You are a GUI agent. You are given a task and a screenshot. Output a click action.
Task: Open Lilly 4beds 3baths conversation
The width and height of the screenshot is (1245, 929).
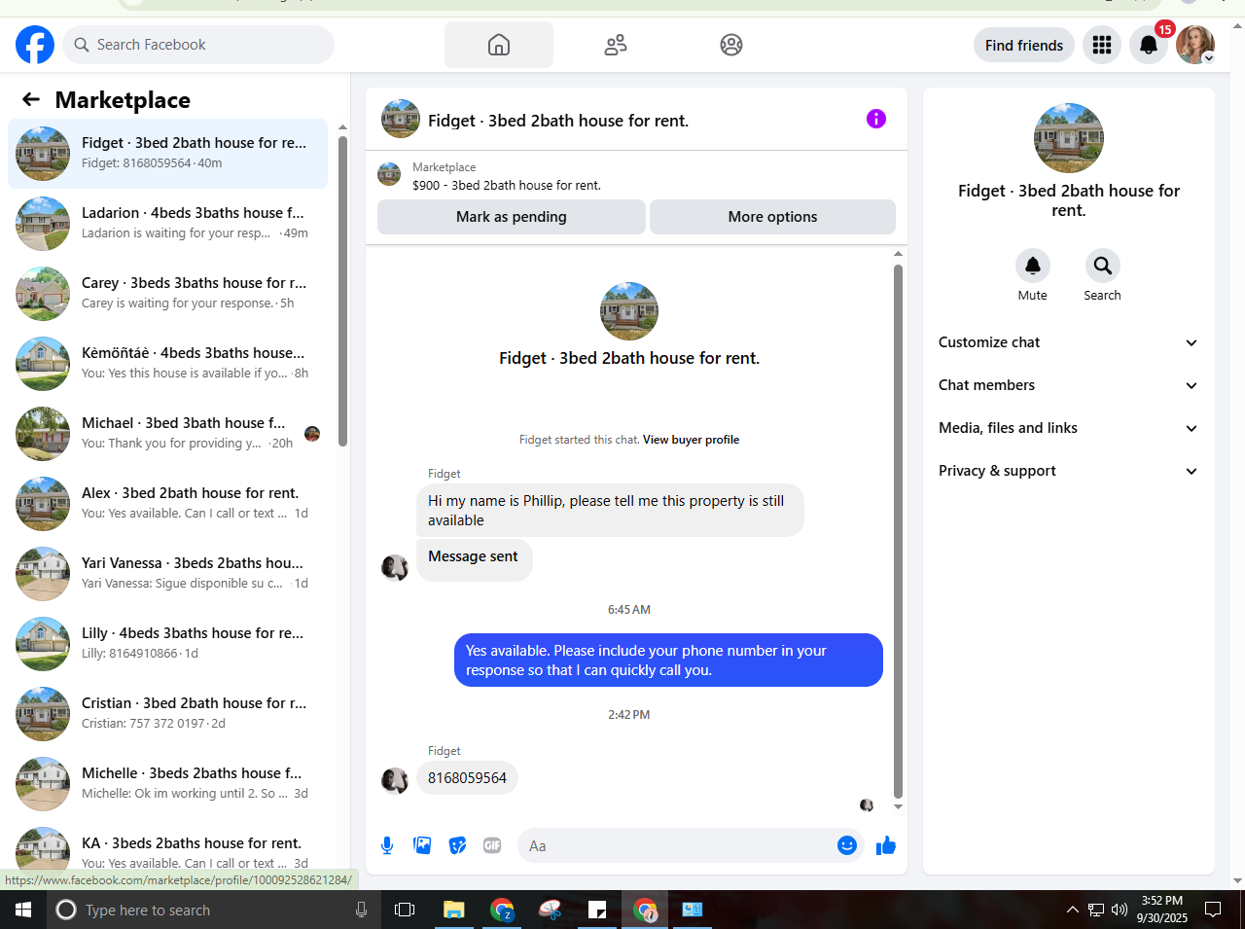167,644
